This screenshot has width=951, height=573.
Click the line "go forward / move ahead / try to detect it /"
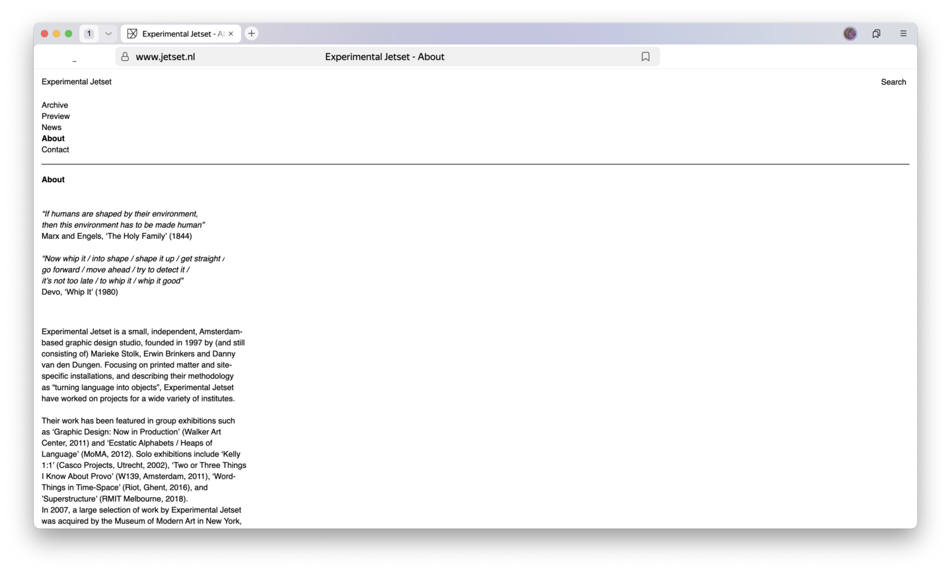[x=116, y=270]
